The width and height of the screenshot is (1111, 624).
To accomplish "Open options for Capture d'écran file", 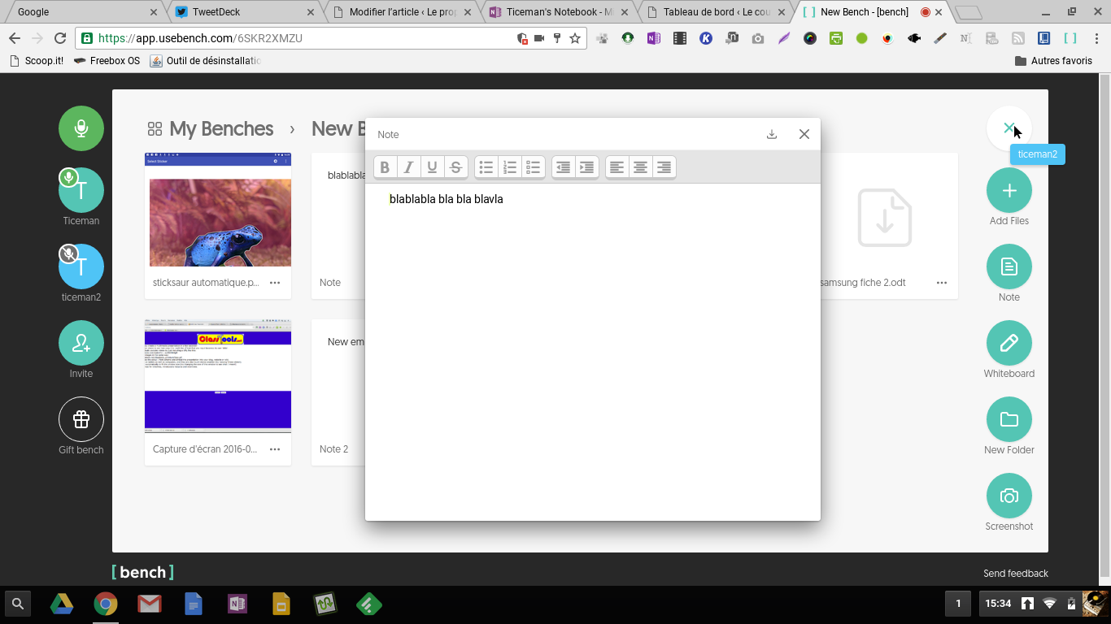I will tap(275, 449).
